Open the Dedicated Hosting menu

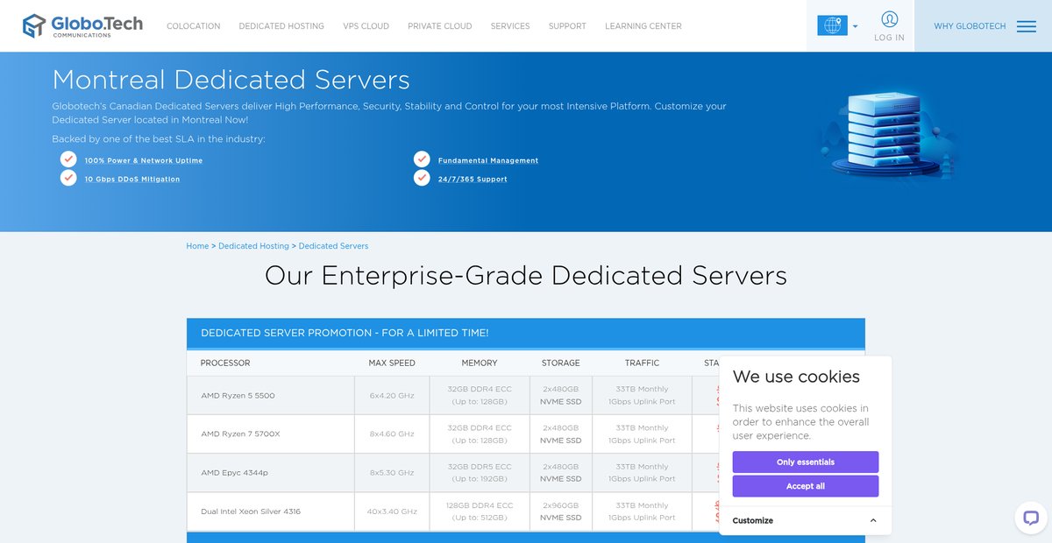[281, 26]
